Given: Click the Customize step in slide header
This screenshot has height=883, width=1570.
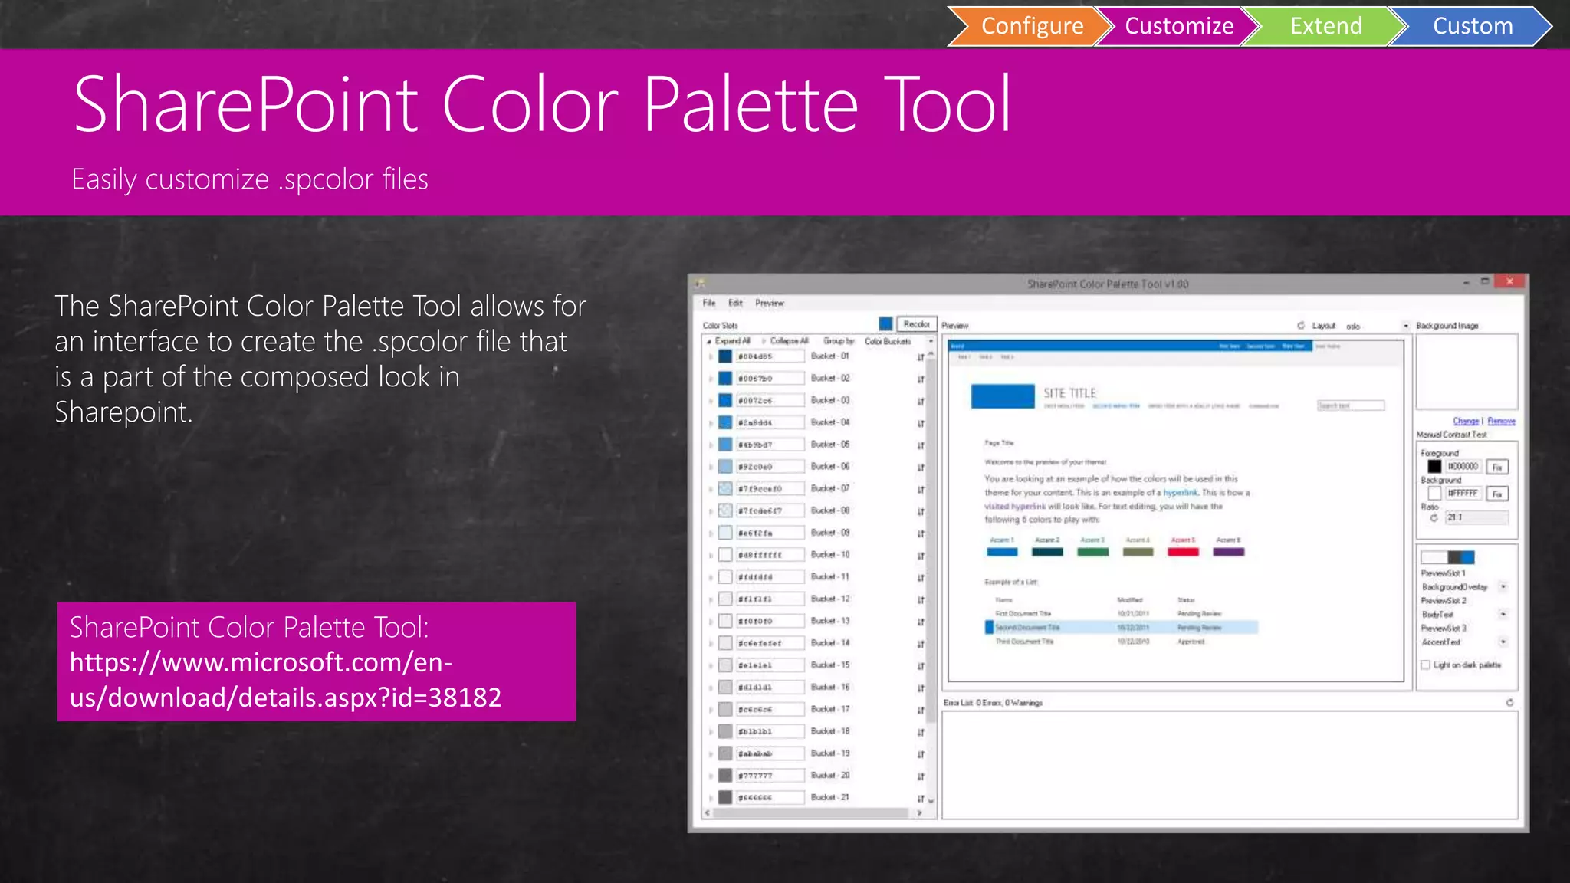Looking at the screenshot, I should [1179, 26].
